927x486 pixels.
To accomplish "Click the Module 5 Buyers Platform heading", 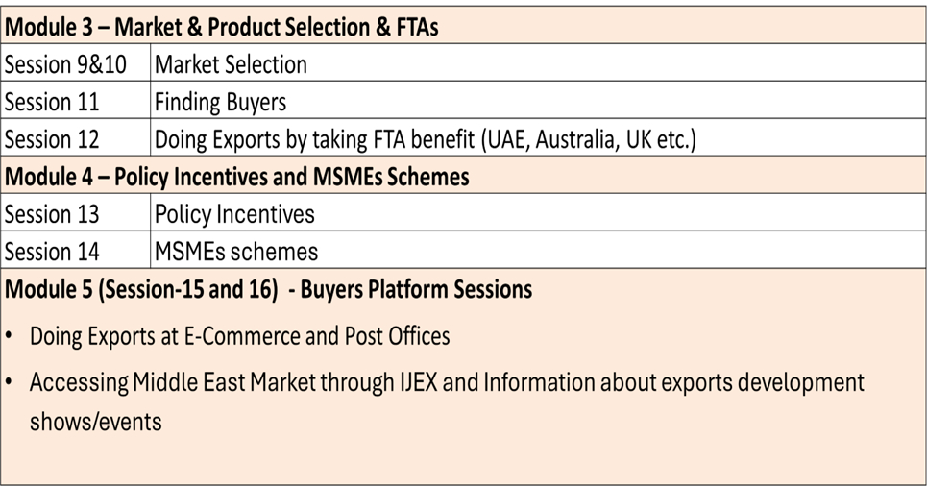I will tap(268, 289).
